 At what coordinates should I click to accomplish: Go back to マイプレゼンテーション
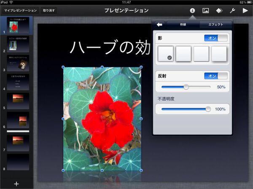pos(20,10)
